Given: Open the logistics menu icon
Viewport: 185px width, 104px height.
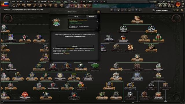Looking at the screenshot, I should (56, 5).
